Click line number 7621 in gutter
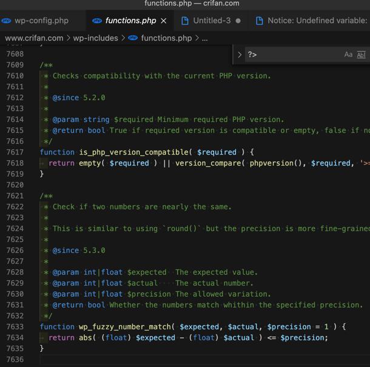 coord(15,196)
